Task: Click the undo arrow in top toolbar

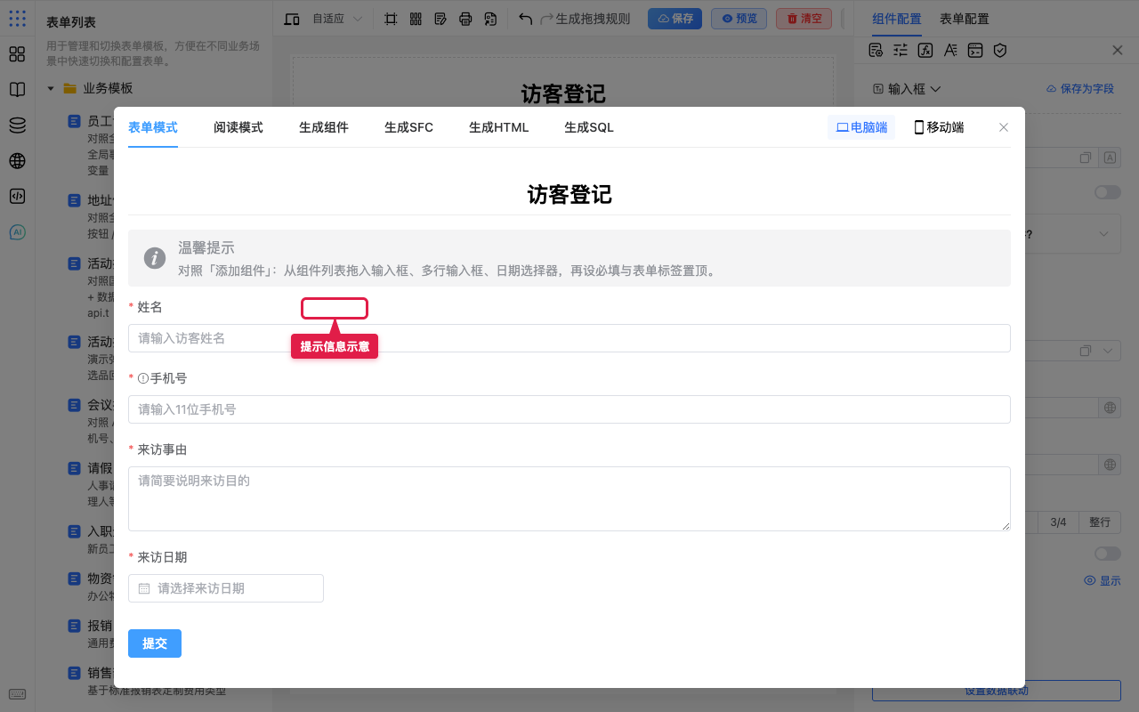Action: tap(525, 19)
